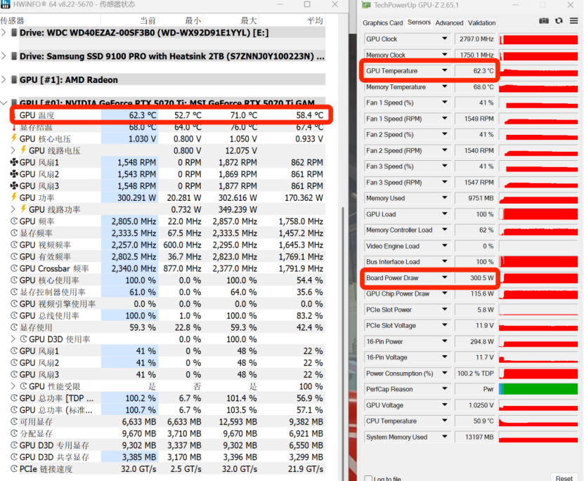Click the clock icon beside GPU Crossbar 频率
The width and height of the screenshot is (584, 481).
tap(14, 268)
